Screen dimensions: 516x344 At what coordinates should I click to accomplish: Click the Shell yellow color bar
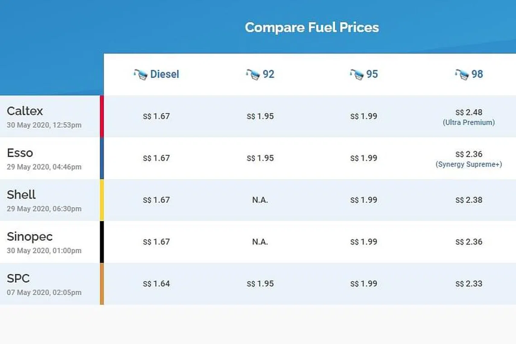point(102,200)
